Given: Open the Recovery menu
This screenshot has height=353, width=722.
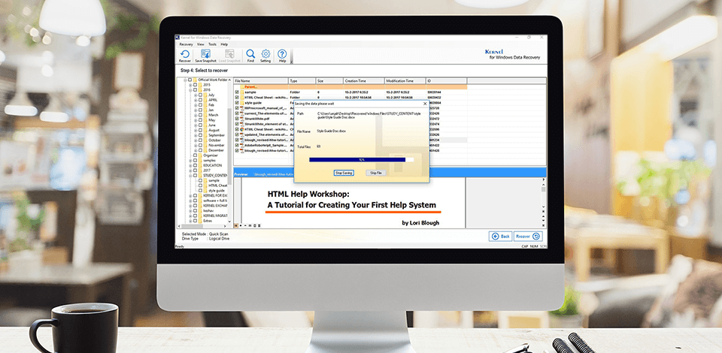Looking at the screenshot, I should point(186,44).
